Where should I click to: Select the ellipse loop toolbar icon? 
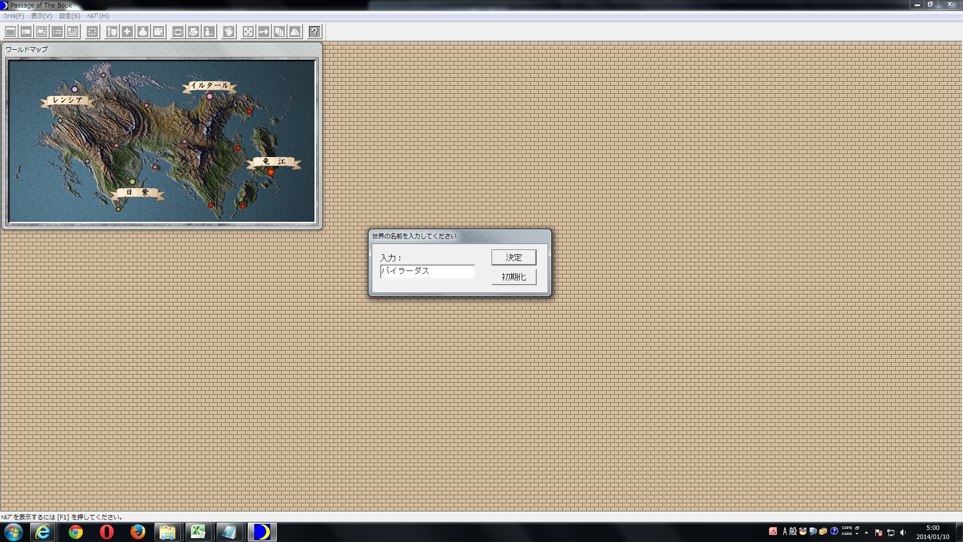click(178, 32)
